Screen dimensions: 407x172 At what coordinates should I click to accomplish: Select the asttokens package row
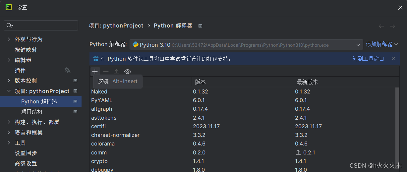tap(242, 118)
